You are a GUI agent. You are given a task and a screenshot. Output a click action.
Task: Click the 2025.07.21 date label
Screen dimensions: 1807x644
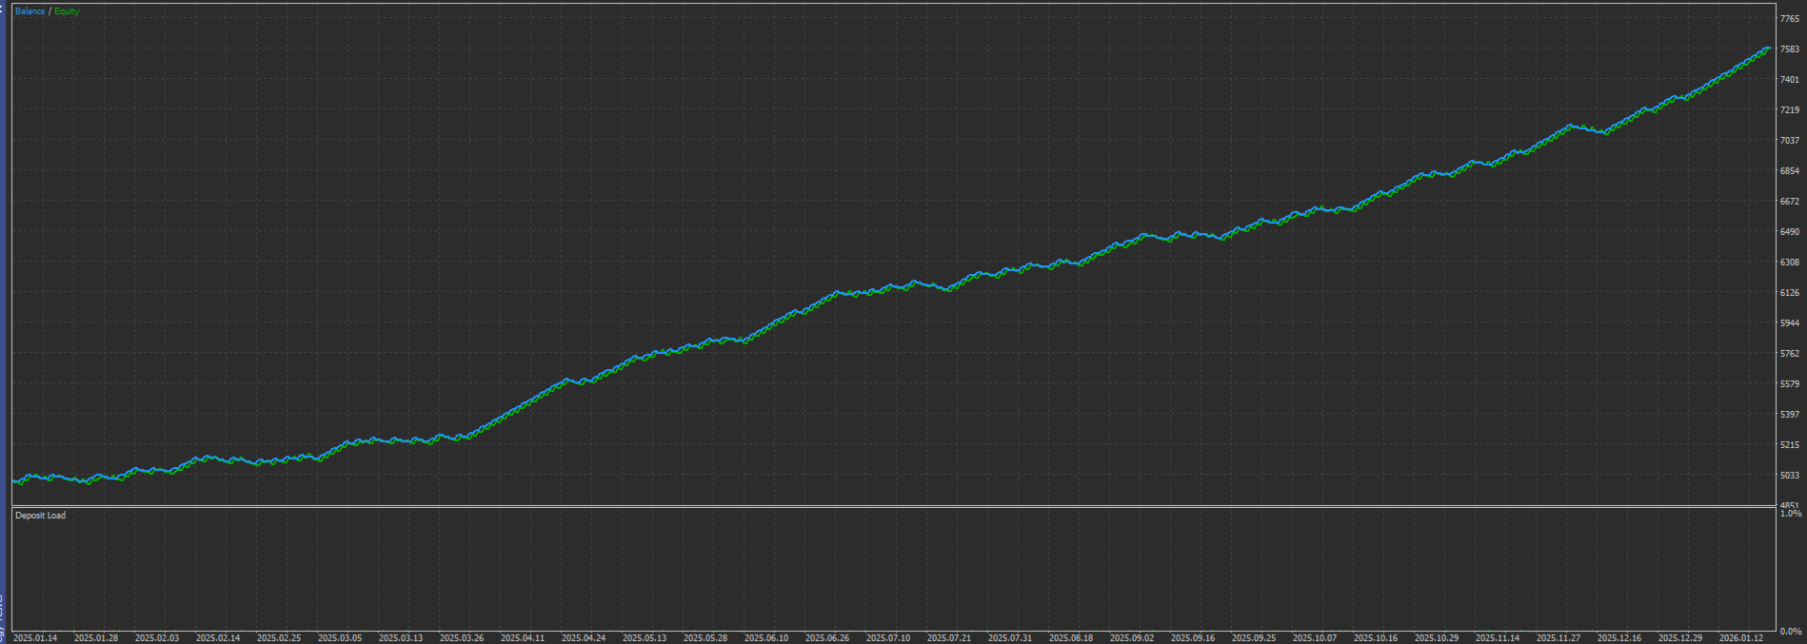949,638
